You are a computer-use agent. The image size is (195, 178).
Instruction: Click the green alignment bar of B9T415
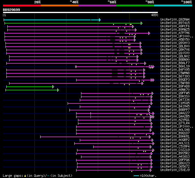coord(73,23)
